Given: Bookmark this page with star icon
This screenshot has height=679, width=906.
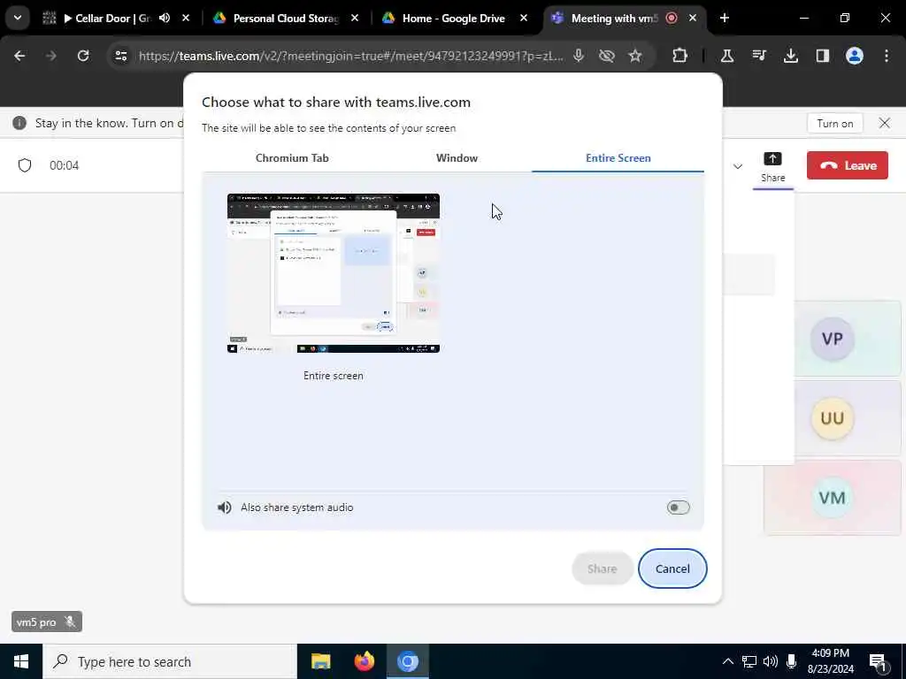Looking at the screenshot, I should (x=635, y=56).
